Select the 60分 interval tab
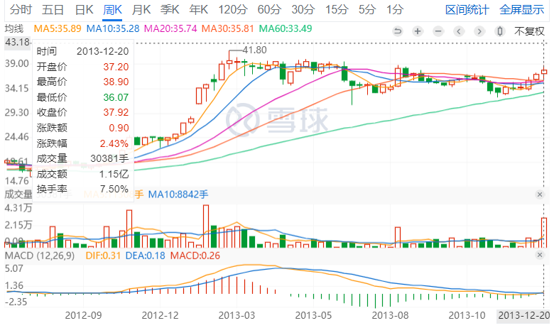This screenshot has height=328, width=554. (x=269, y=9)
